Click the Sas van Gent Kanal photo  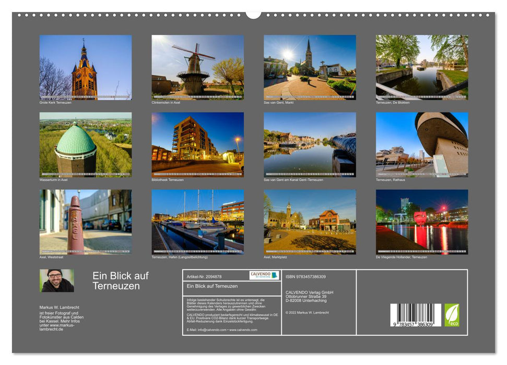click(308, 146)
